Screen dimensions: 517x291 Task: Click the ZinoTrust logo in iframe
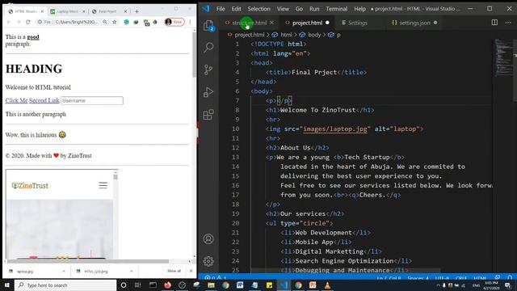click(x=30, y=186)
